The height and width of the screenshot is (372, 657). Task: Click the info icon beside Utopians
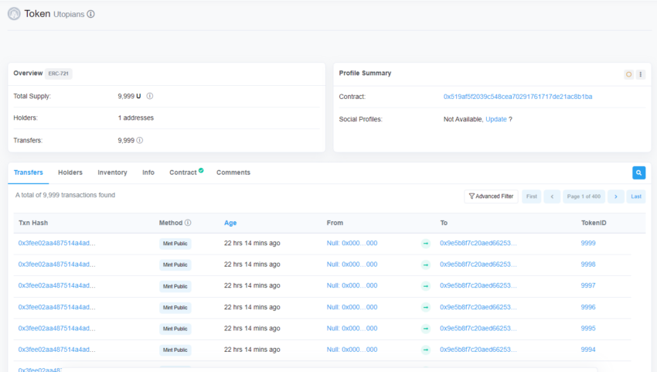[91, 15]
